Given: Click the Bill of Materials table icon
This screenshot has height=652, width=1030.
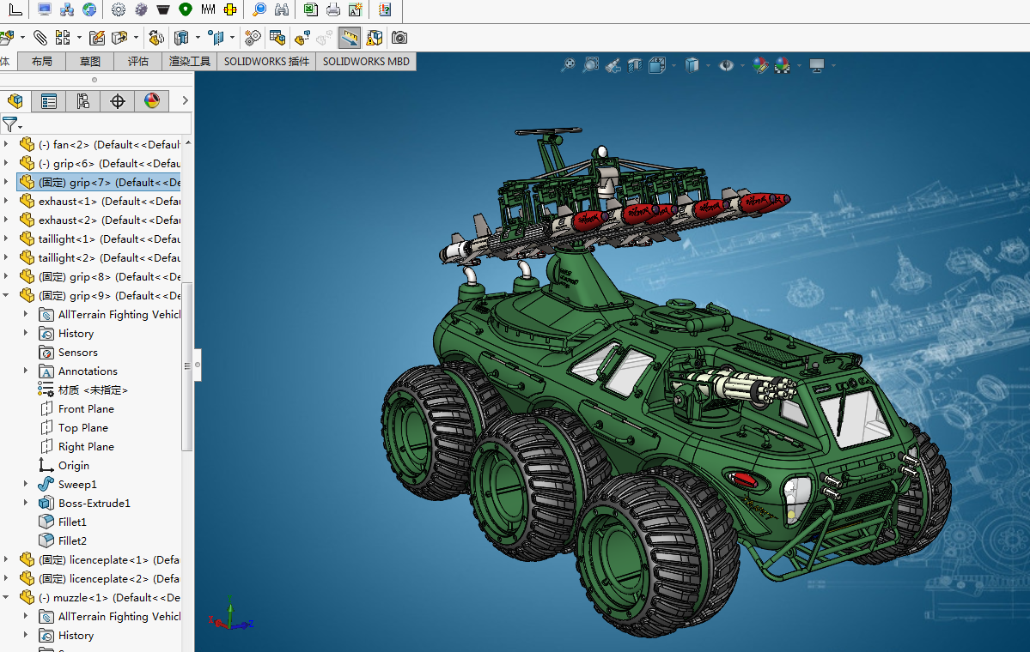Looking at the screenshot, I should 277,38.
